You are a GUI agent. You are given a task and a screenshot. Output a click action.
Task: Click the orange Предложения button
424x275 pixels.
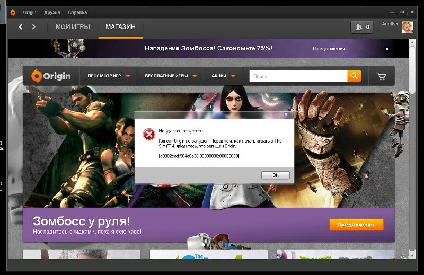coord(356,225)
